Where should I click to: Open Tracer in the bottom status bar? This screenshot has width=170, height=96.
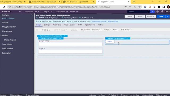(x=102, y=95)
